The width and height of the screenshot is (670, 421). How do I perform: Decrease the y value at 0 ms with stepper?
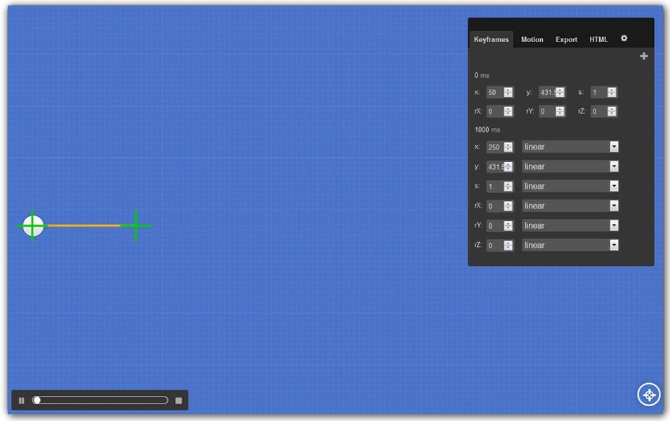point(560,95)
